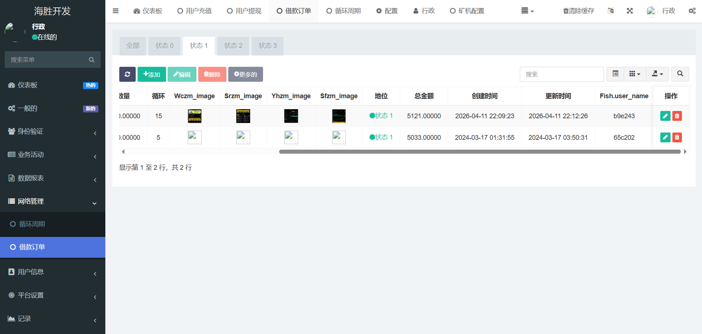Click the refresh table icon button
This screenshot has width=702, height=334.
[x=127, y=74]
